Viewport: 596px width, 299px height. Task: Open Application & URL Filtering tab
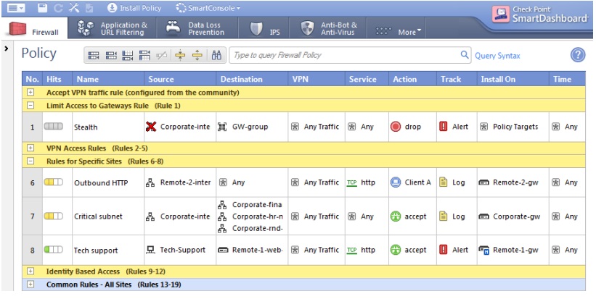[112, 28]
